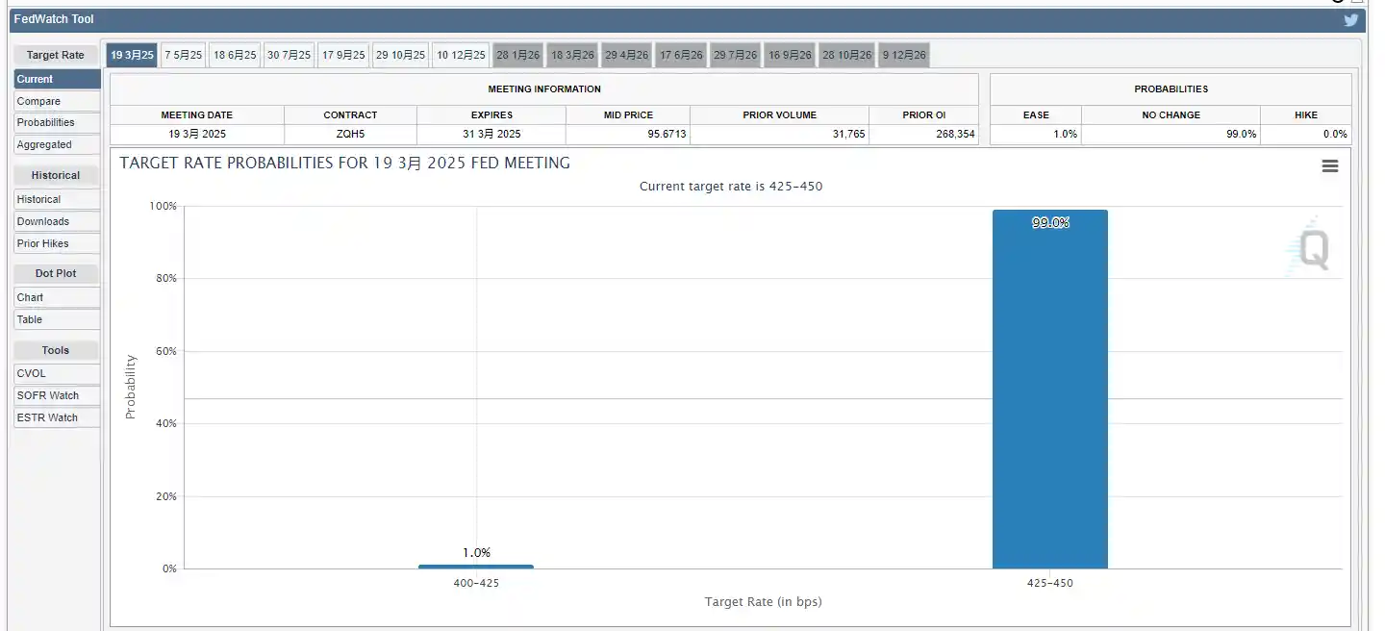Select the 7 5月25 meeting tab
This screenshot has width=1385, height=631.
[x=183, y=55]
